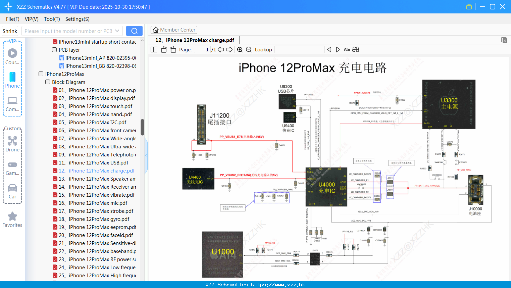Click the U3300 main power chip

(x=449, y=104)
